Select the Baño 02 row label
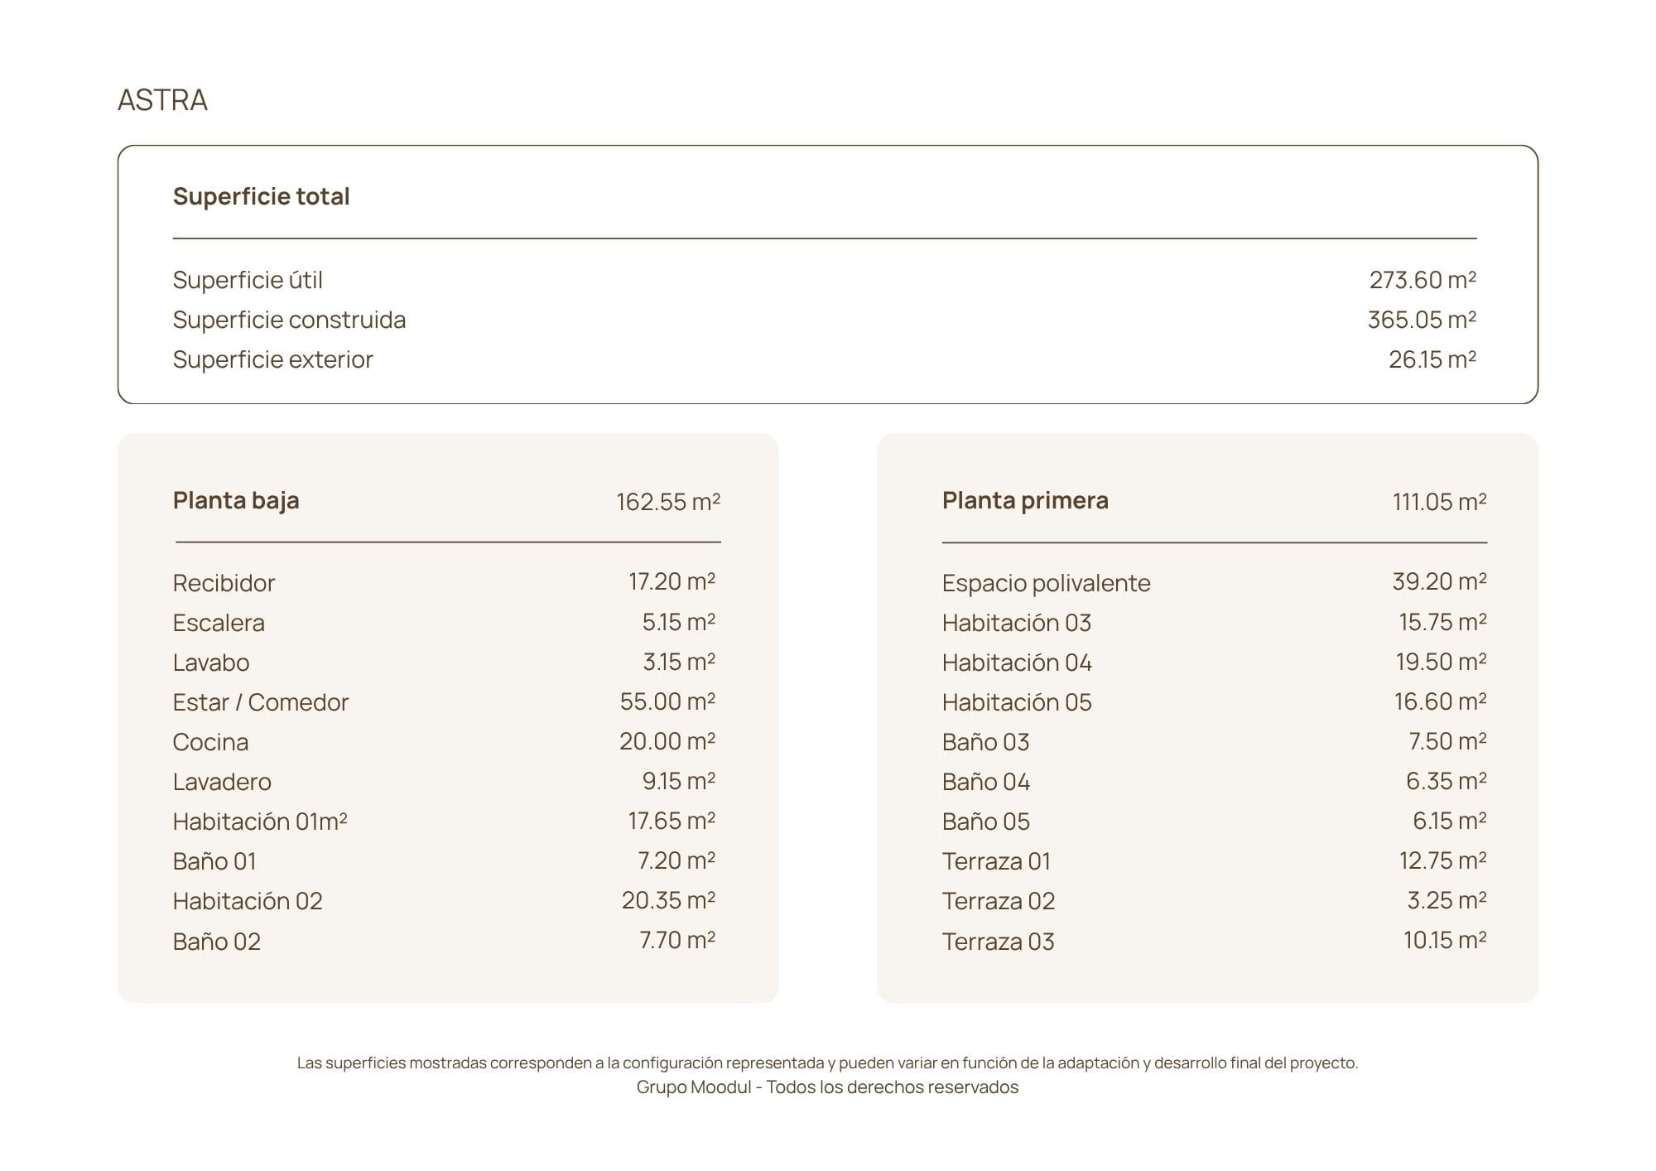Image resolution: width=1656 pixels, height=1171 pixels. [217, 942]
